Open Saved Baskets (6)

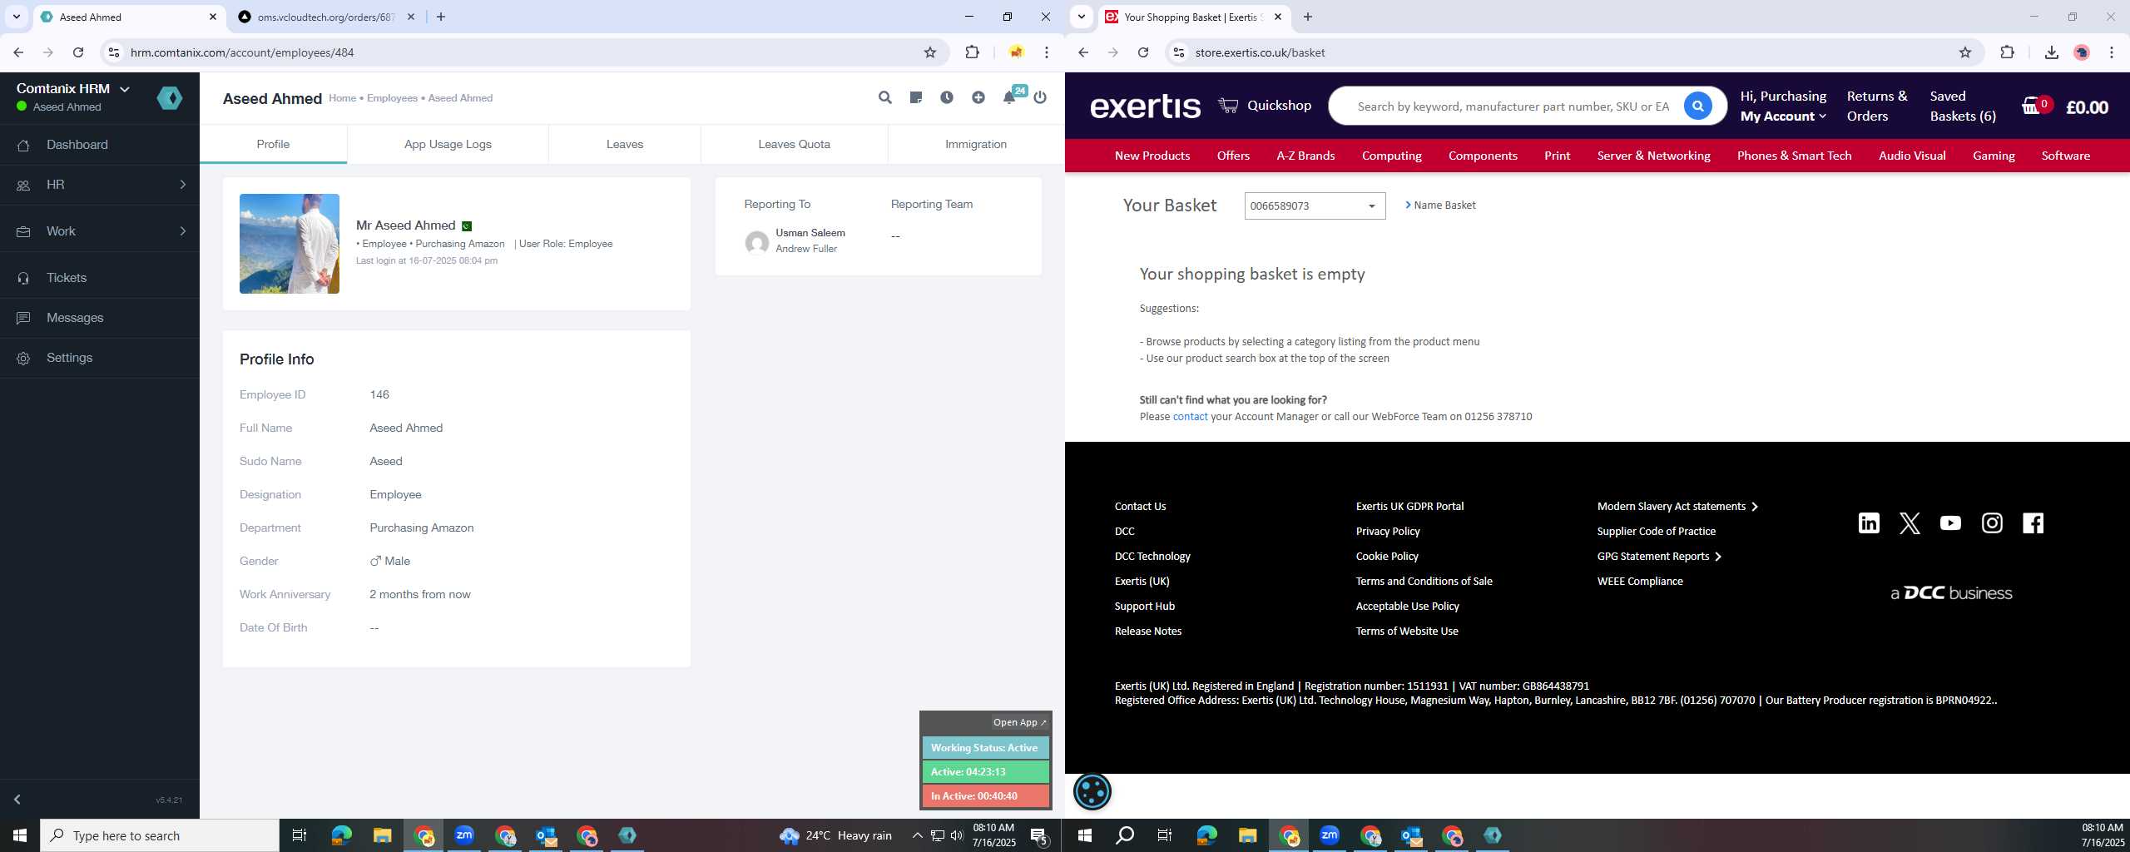coord(1963,106)
